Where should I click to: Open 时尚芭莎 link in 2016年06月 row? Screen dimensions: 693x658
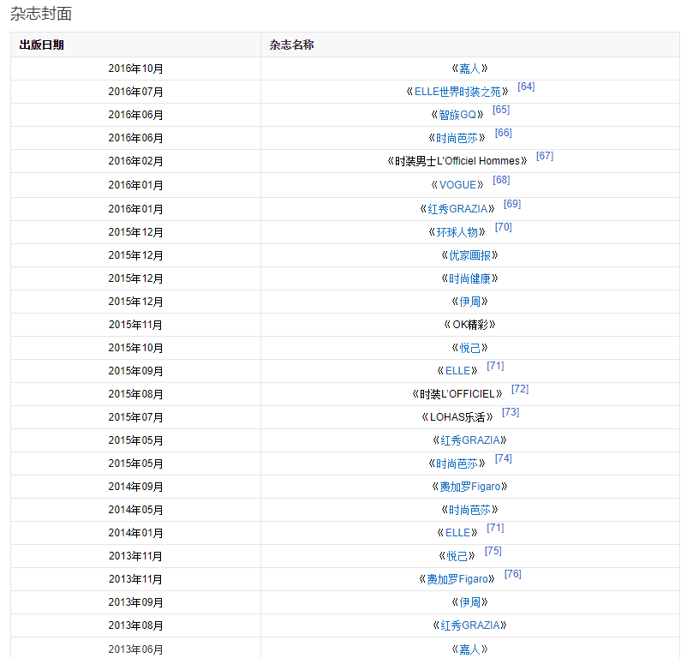tap(457, 138)
